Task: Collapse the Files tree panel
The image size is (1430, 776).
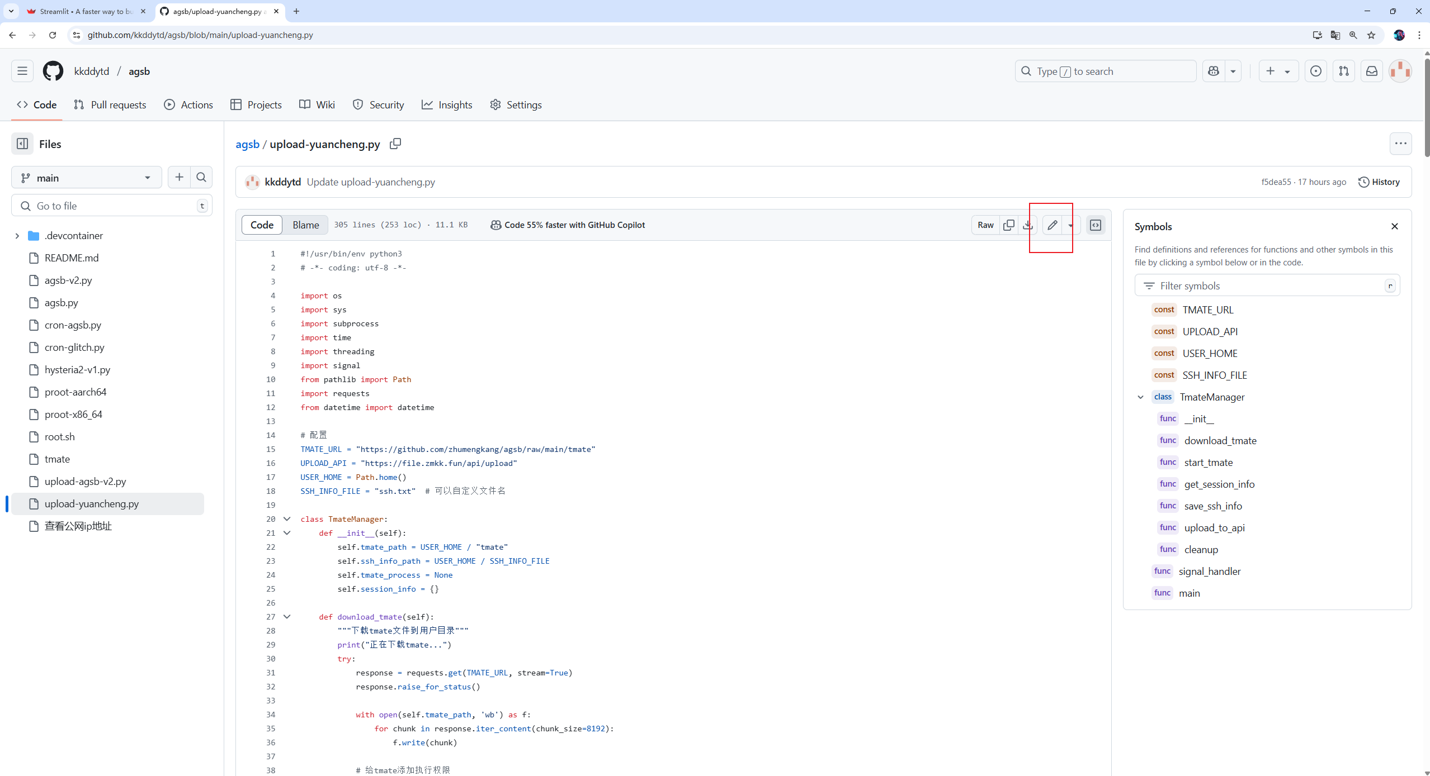Action: [22, 144]
